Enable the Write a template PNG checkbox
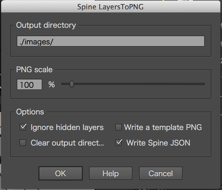 point(118,127)
